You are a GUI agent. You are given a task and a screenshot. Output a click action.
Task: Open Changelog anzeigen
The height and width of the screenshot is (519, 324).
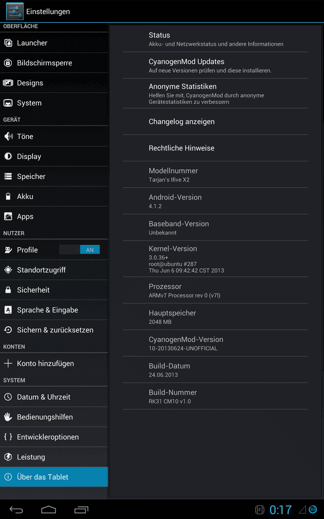[215, 122]
